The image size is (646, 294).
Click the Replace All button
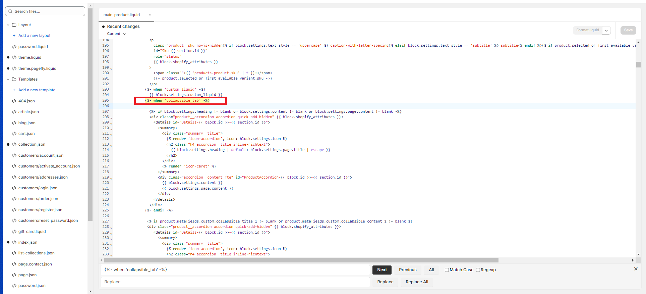[x=417, y=282]
